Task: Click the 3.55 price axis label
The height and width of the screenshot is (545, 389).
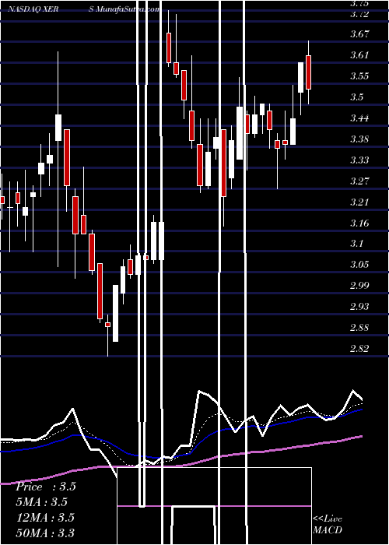Action: tap(359, 76)
